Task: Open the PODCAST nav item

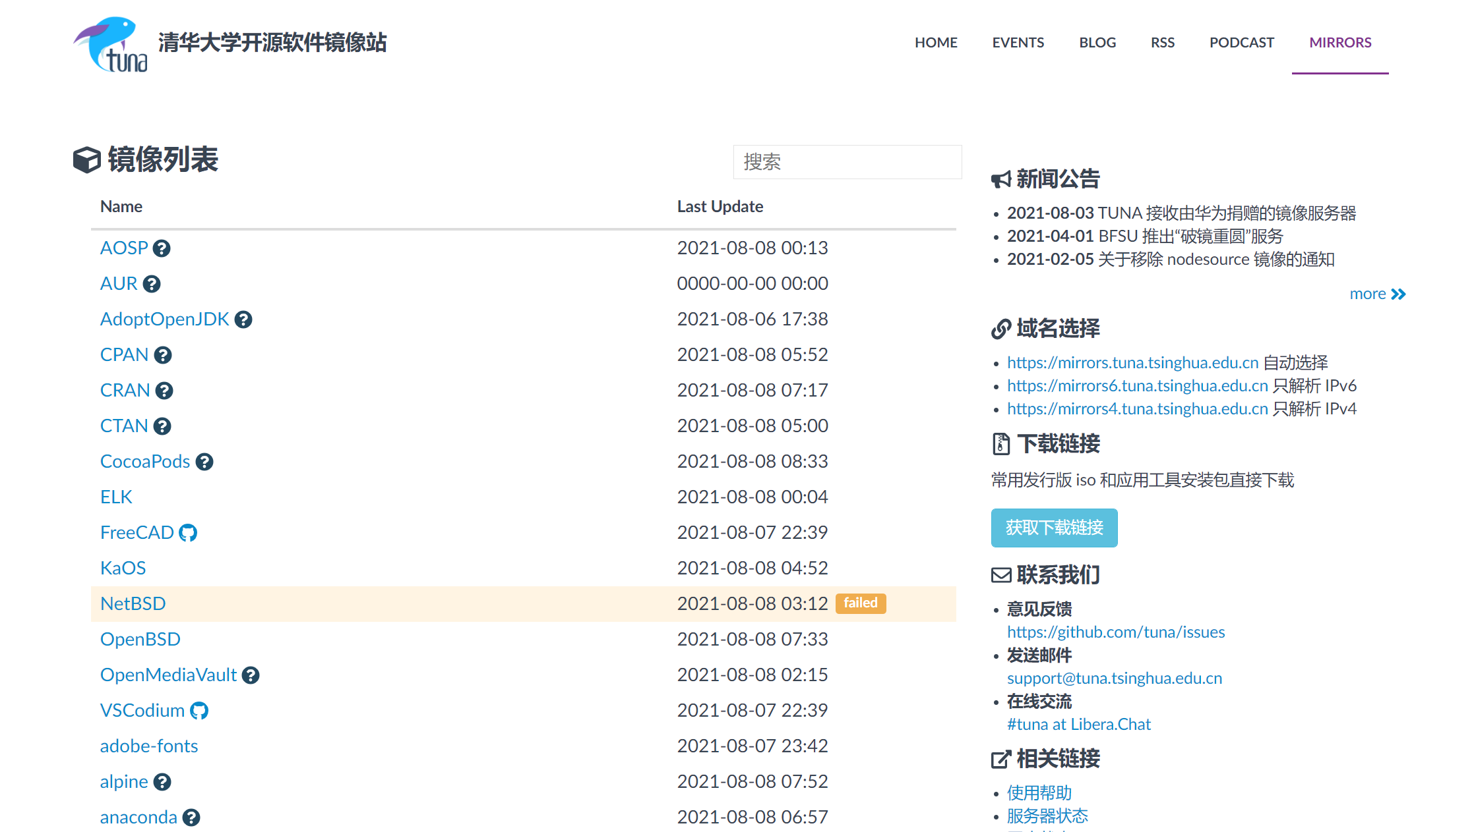Action: [1242, 43]
